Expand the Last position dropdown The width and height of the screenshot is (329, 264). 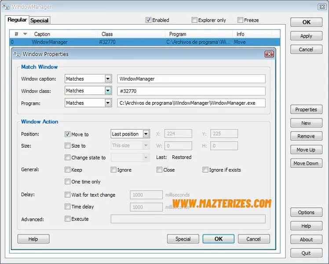146,134
